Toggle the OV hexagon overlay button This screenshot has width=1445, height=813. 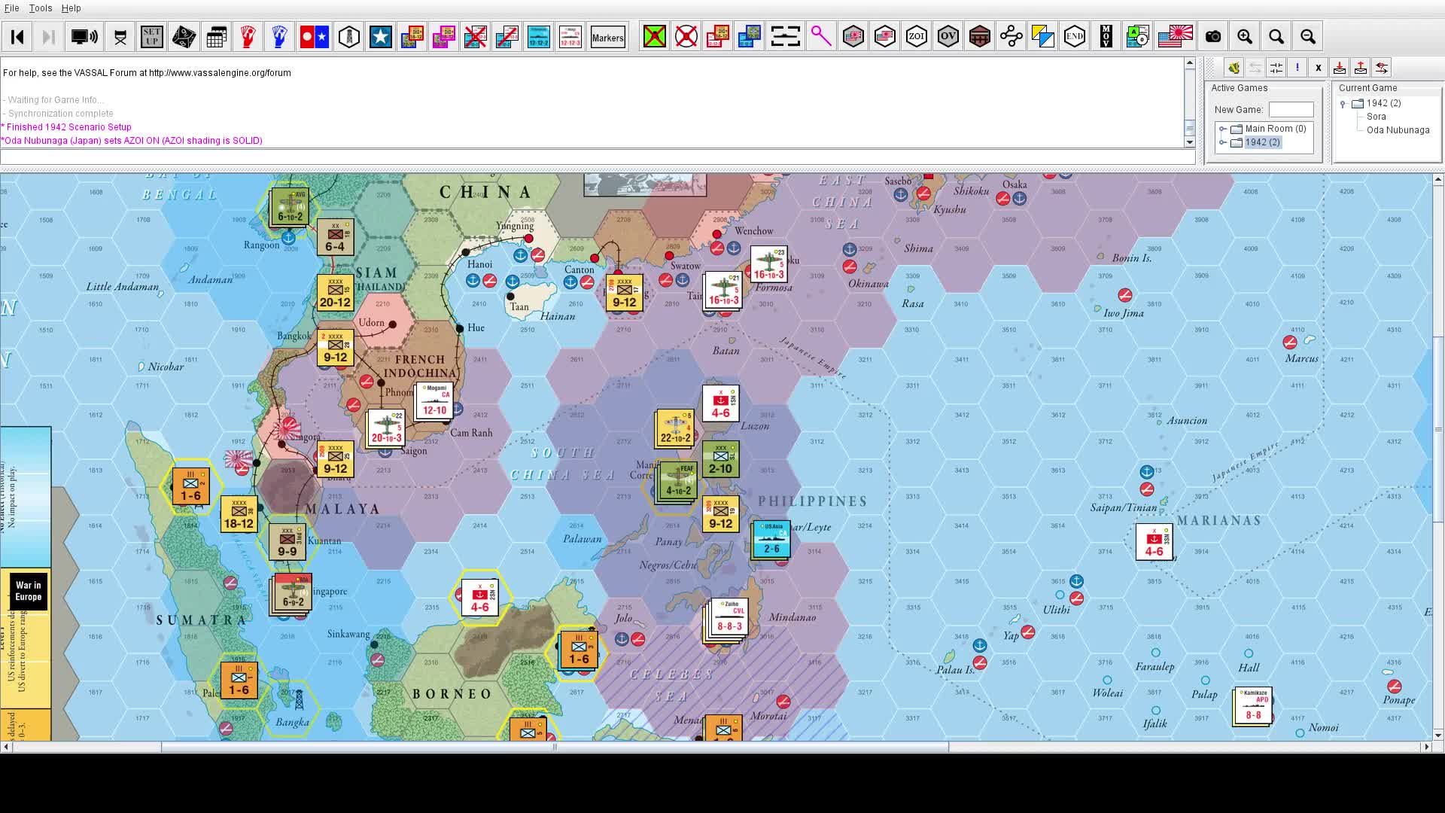tap(948, 37)
